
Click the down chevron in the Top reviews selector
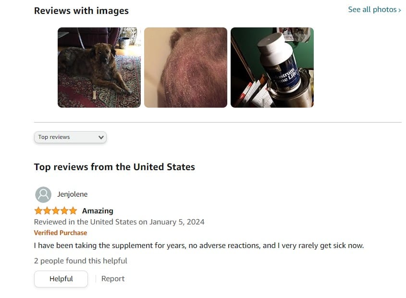pyautogui.click(x=101, y=137)
